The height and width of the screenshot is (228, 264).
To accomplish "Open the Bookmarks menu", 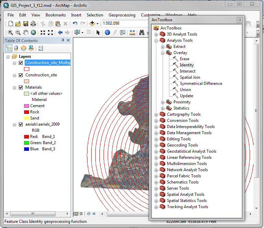I will tap(56, 15).
